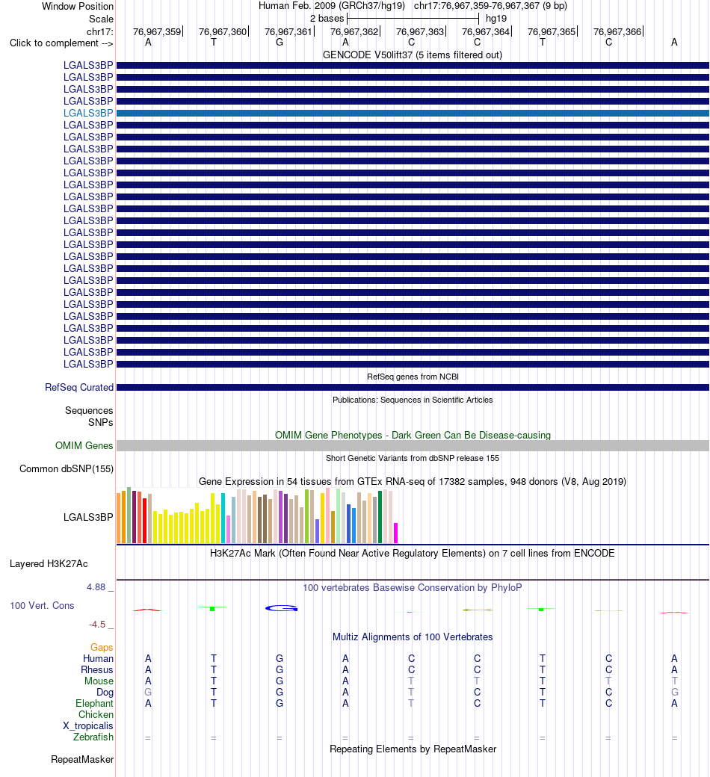The width and height of the screenshot is (710, 777).
Task: Open the Common dbSNP(155) track label
Action: (67, 468)
